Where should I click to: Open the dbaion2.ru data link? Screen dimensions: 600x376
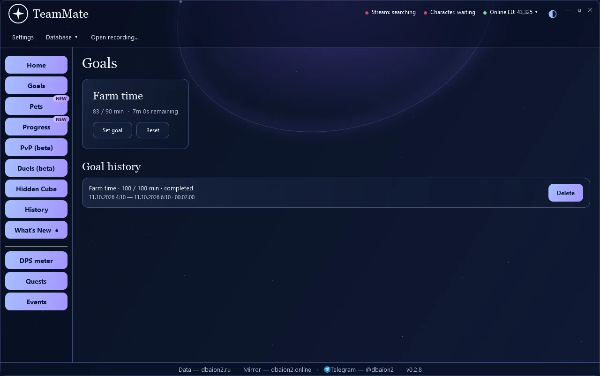(x=204, y=369)
